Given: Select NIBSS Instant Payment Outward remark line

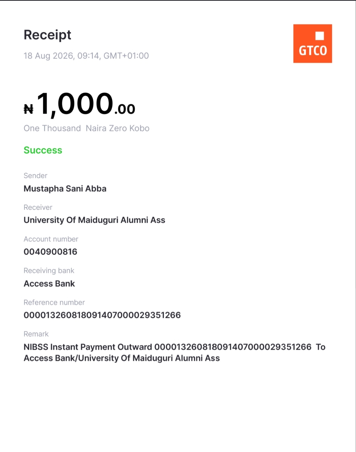Looking at the screenshot, I should (x=175, y=347).
